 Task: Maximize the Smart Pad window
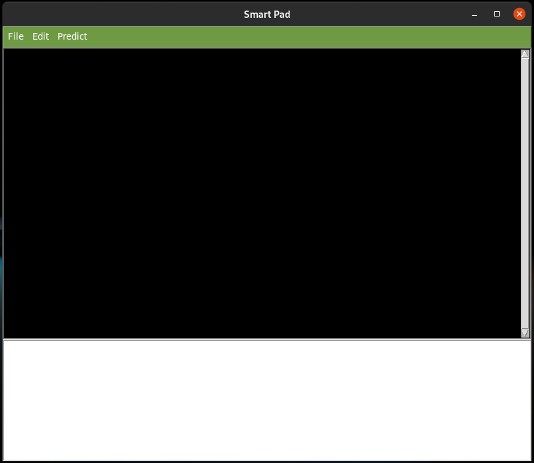coord(497,14)
